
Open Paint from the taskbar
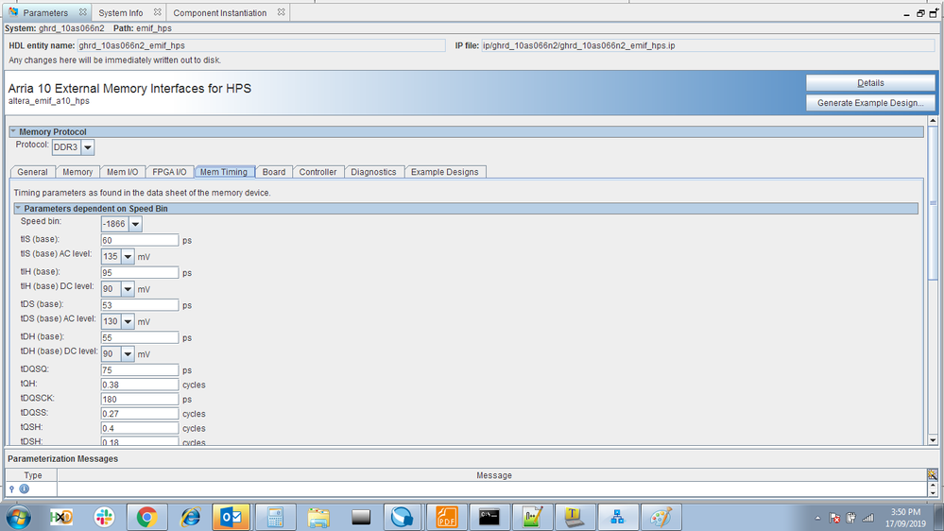tap(661, 517)
